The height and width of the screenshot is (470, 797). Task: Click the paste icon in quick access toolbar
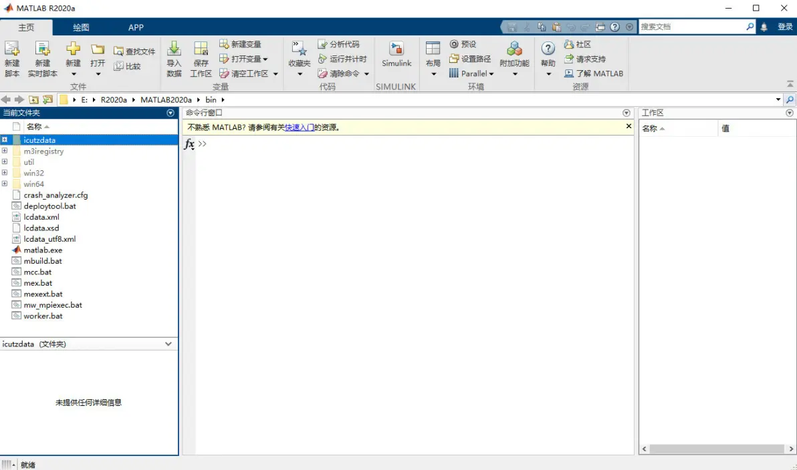click(x=556, y=27)
